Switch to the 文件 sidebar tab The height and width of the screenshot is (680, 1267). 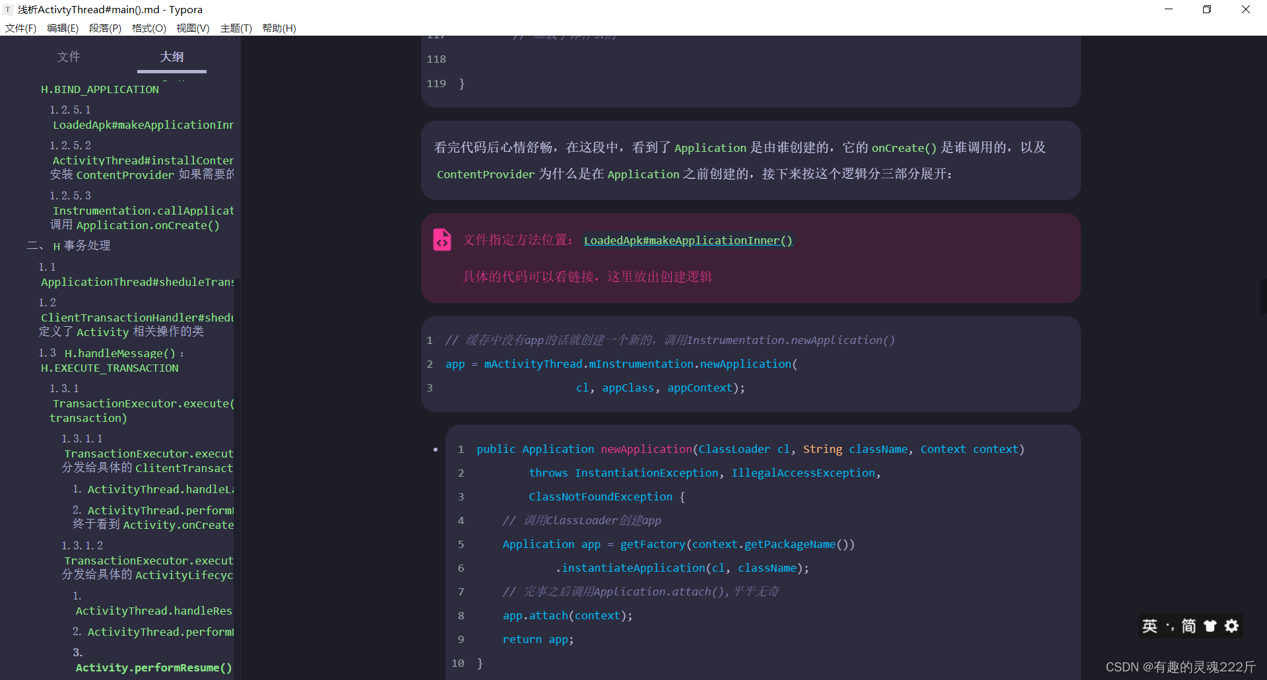pos(68,57)
